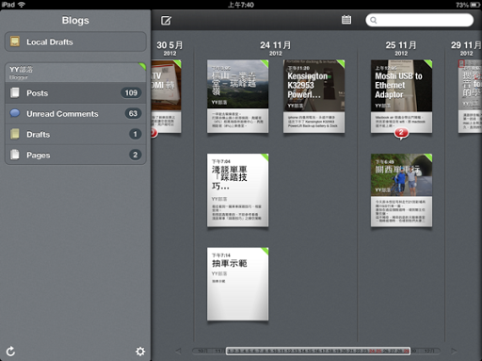Viewport: 482px width, 361px height.
Task: Click the Local Drafts notebook icon
Action: pos(15,41)
